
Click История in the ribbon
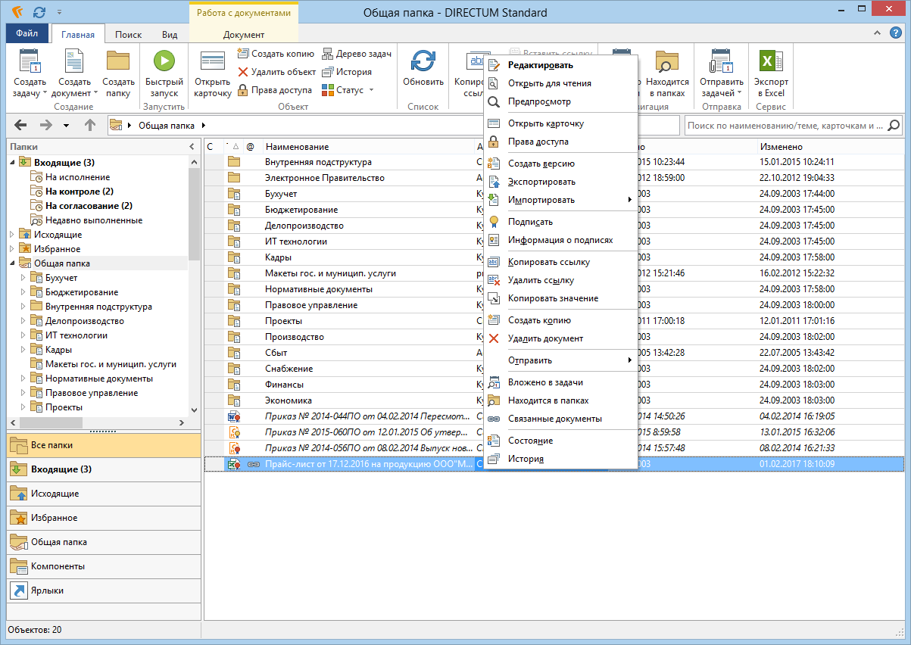347,72
